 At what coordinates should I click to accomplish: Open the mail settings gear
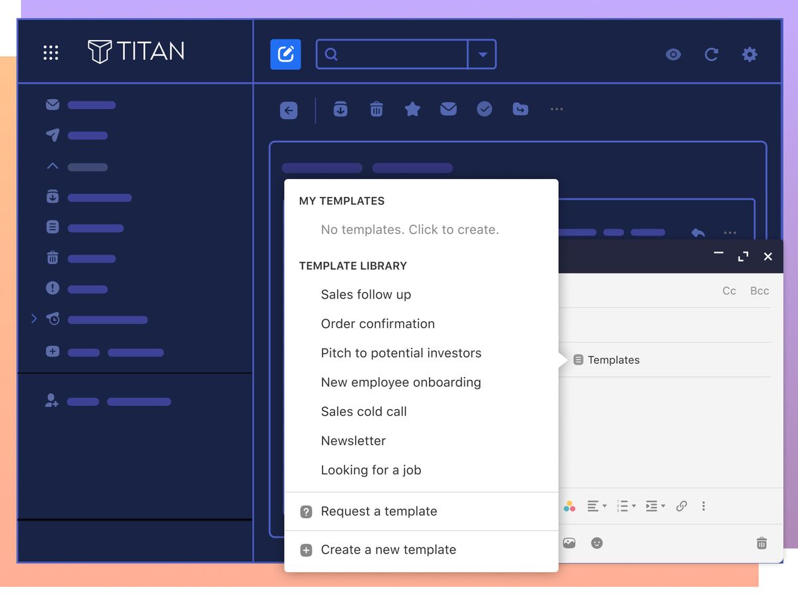(750, 55)
